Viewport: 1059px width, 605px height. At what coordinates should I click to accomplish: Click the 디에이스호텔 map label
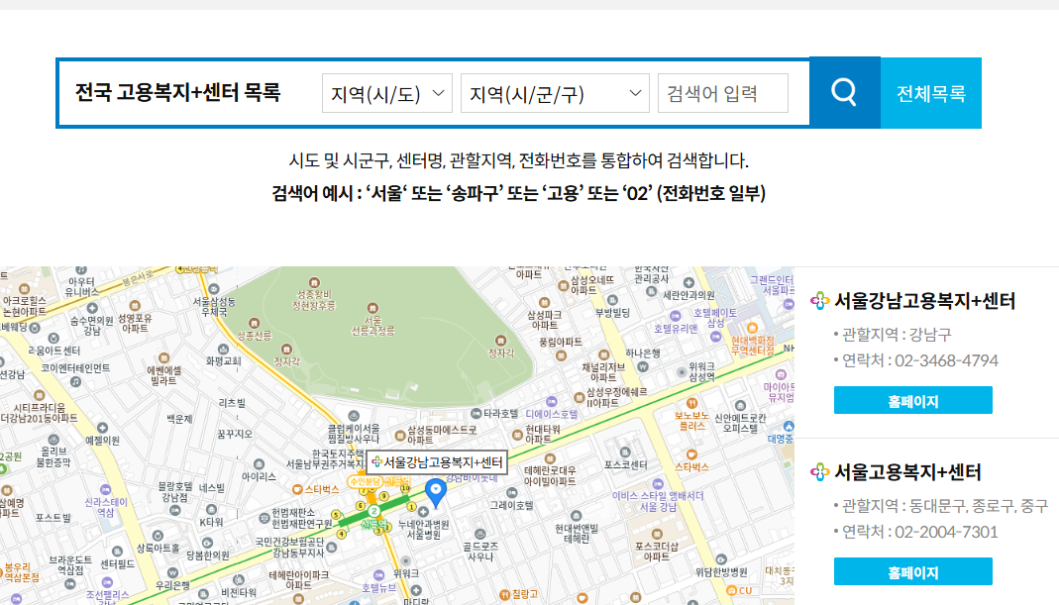[x=552, y=414]
